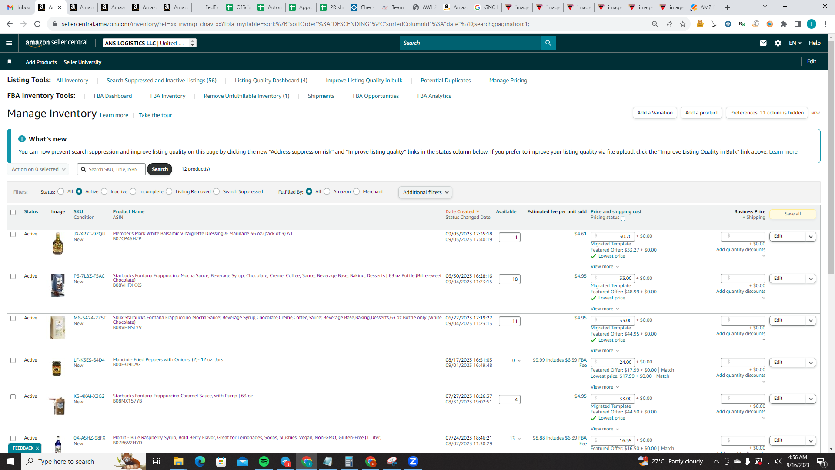Open the messages envelope icon
This screenshot has width=835, height=470.
tap(763, 43)
